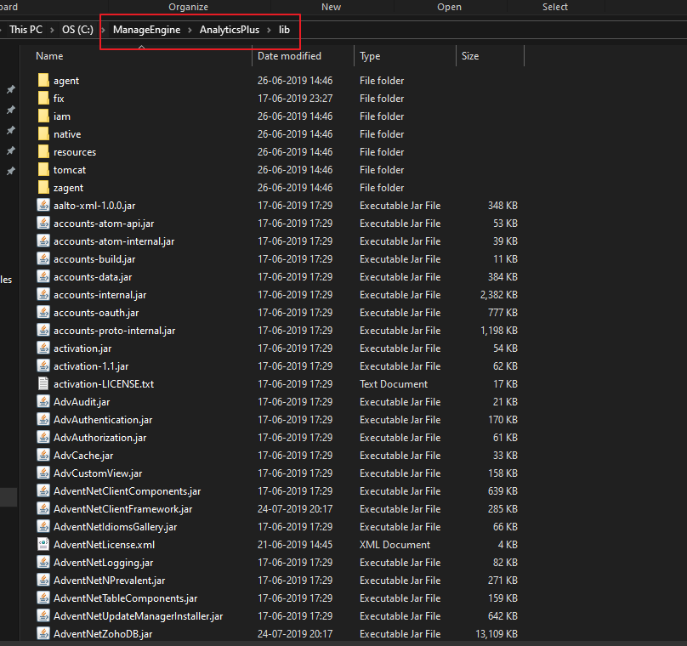Select the AdventNetLicense.xml document icon
687x646 pixels.
click(43, 545)
